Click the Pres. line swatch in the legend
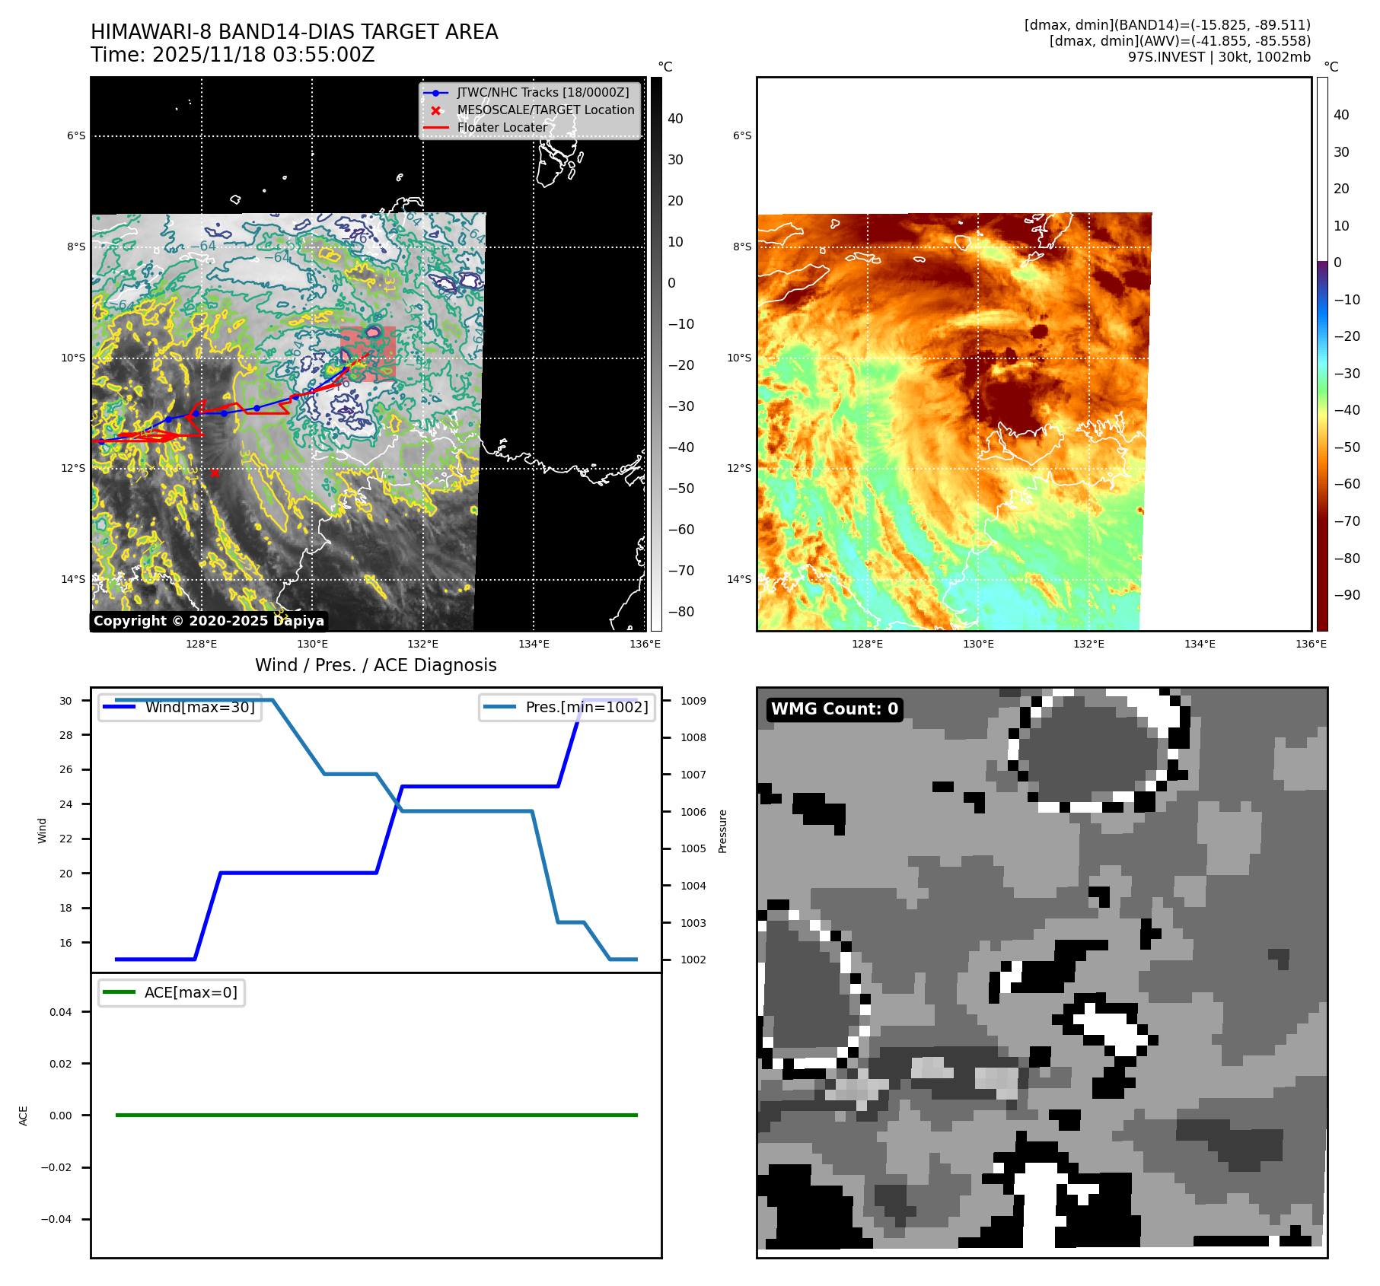 tap(499, 707)
